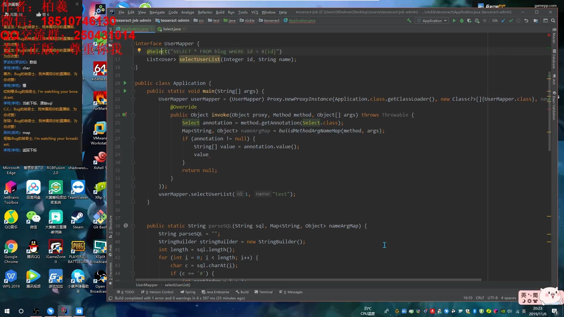Toggle the Maven side panel
Viewport: 564px width, 317px height.
click(554, 36)
